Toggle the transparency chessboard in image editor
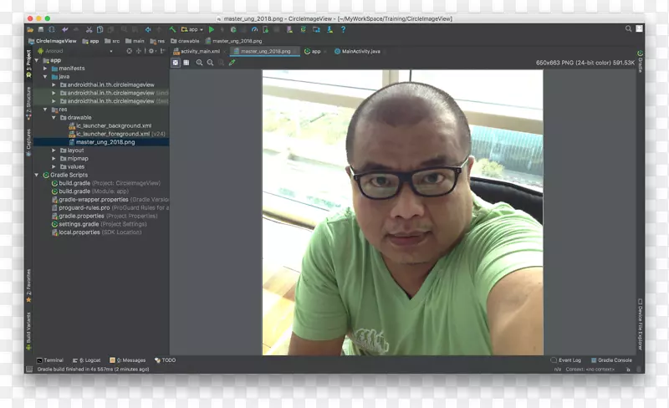 click(x=176, y=63)
